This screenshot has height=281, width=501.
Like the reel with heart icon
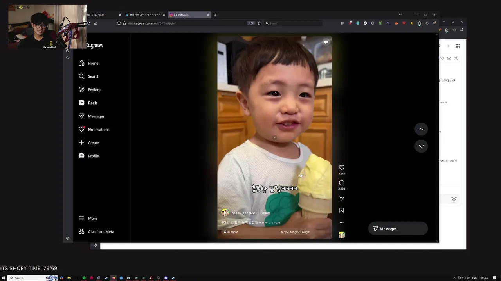click(x=342, y=168)
